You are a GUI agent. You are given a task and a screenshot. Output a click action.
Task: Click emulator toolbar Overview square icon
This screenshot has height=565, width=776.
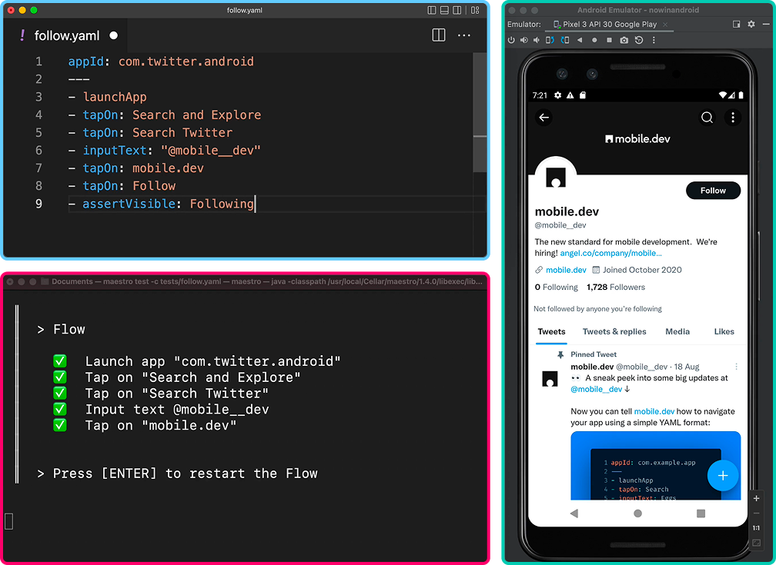[x=609, y=40]
